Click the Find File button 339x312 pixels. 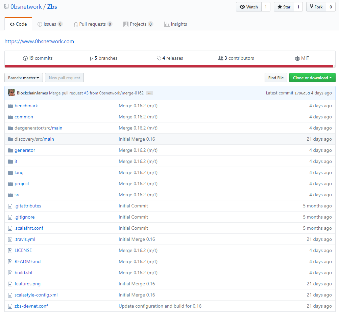coord(276,78)
